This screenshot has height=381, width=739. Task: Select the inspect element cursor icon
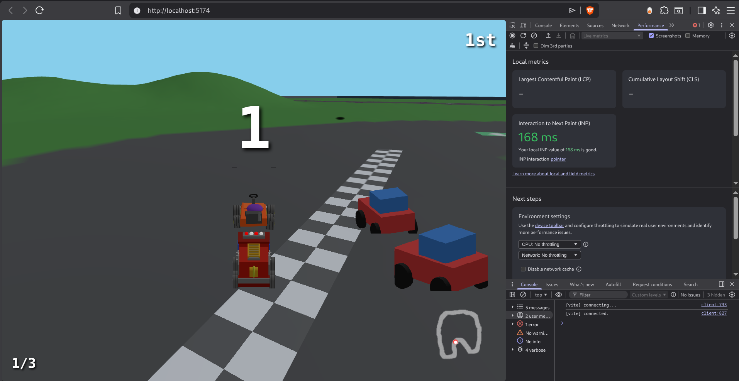512,25
